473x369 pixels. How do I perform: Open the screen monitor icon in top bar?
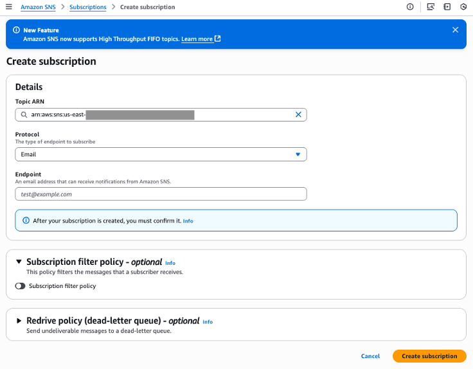coord(431,7)
